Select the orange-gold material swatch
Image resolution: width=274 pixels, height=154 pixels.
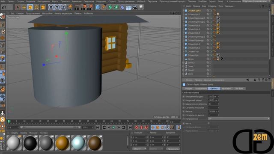(63, 143)
